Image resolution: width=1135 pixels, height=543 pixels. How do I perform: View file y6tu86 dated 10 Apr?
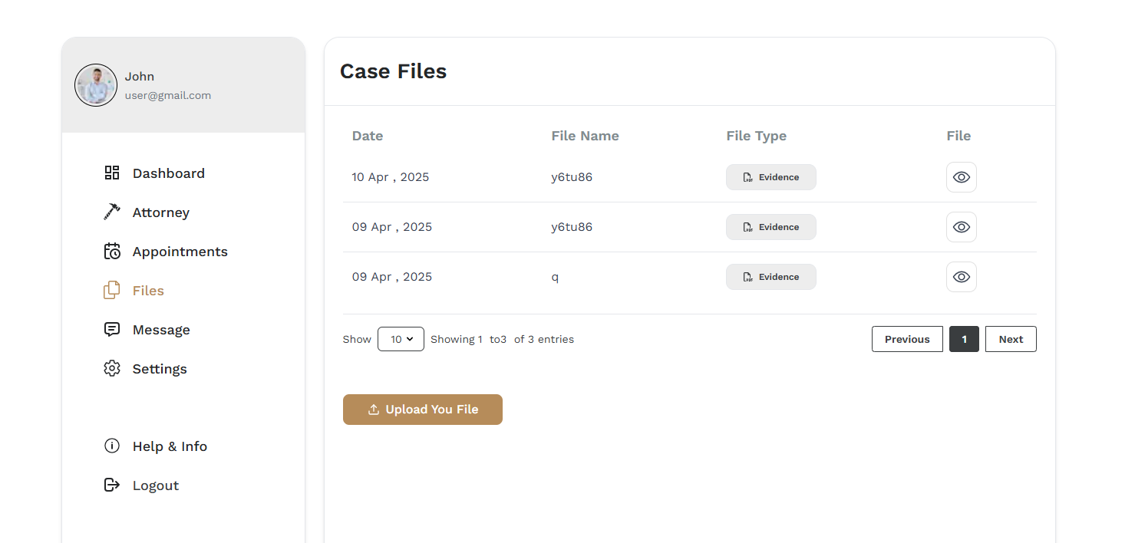[962, 177]
